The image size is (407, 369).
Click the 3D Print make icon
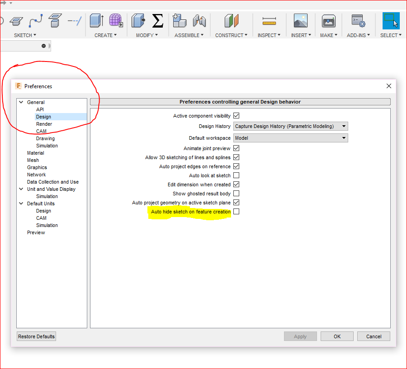(x=329, y=21)
